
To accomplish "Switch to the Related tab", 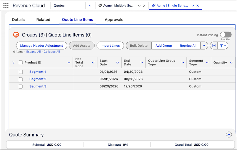I will click(x=43, y=20).
